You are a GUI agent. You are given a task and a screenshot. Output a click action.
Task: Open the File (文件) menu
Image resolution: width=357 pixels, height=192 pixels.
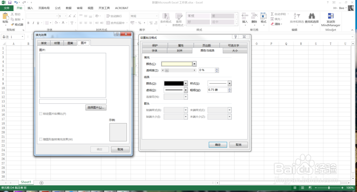(7, 8)
